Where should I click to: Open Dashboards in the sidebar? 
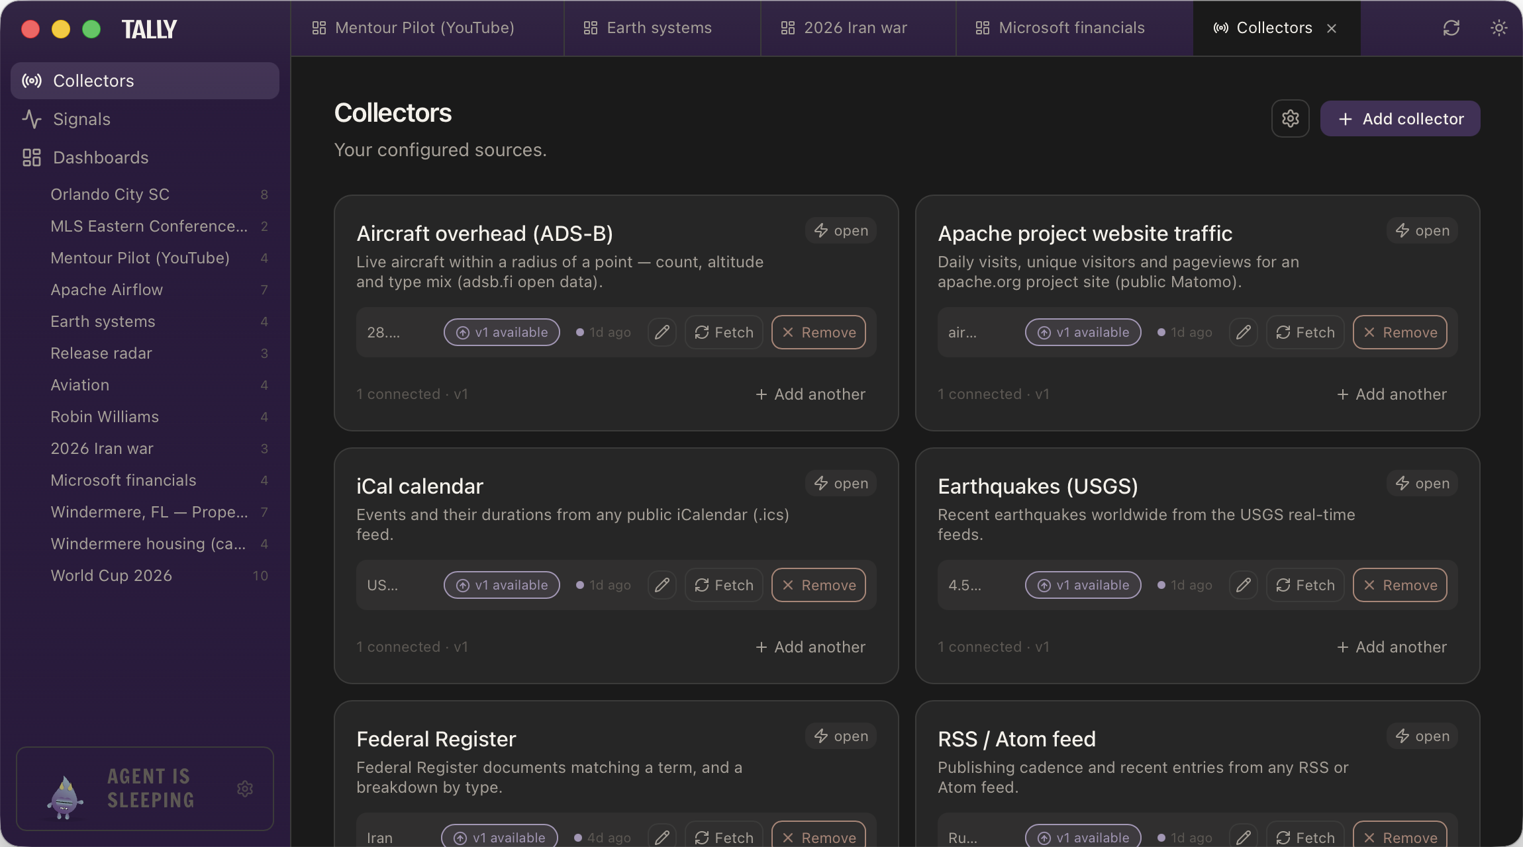(145, 157)
